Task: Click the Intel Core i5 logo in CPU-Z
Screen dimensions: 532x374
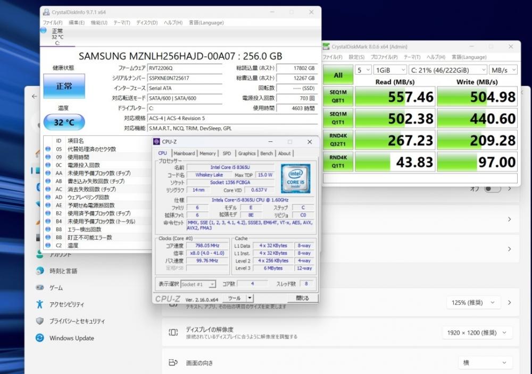Action: tap(295, 178)
